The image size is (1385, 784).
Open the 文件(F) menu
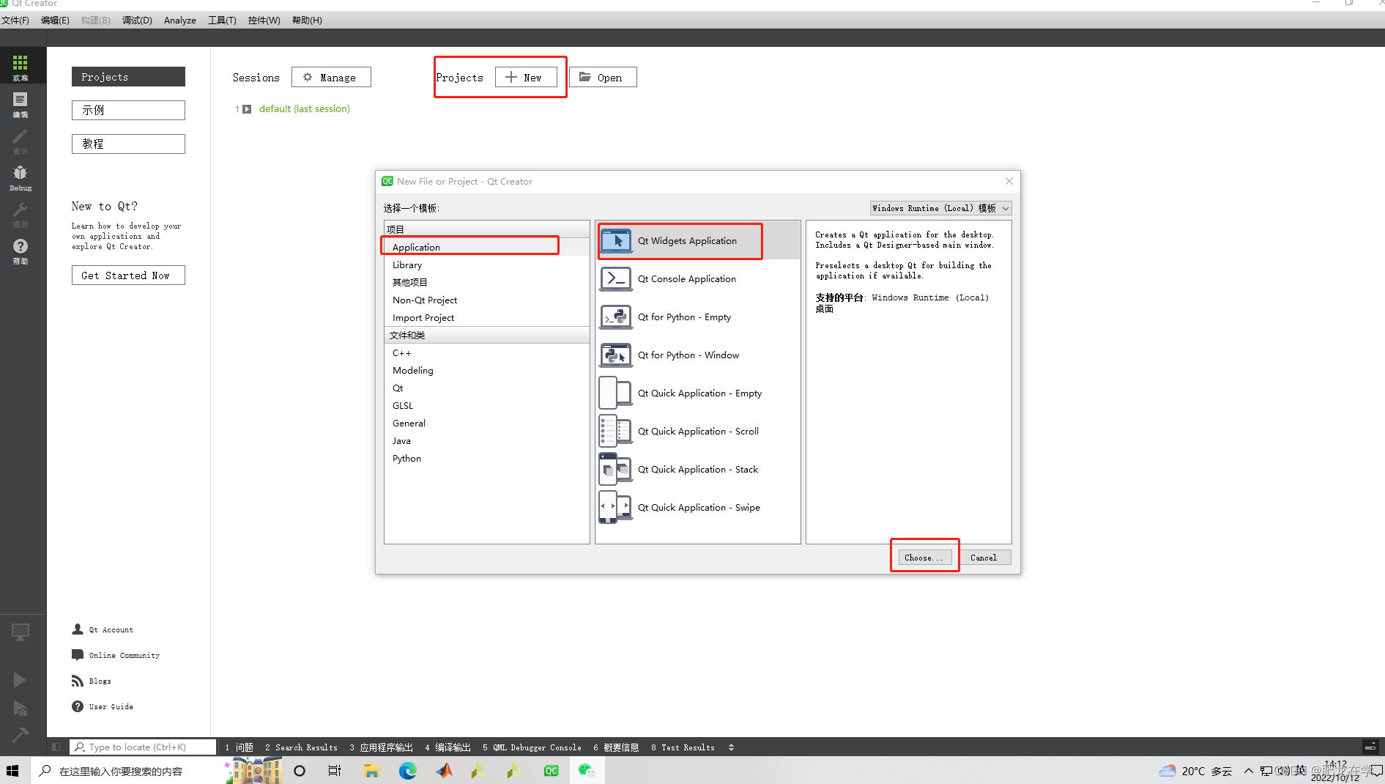click(x=15, y=20)
